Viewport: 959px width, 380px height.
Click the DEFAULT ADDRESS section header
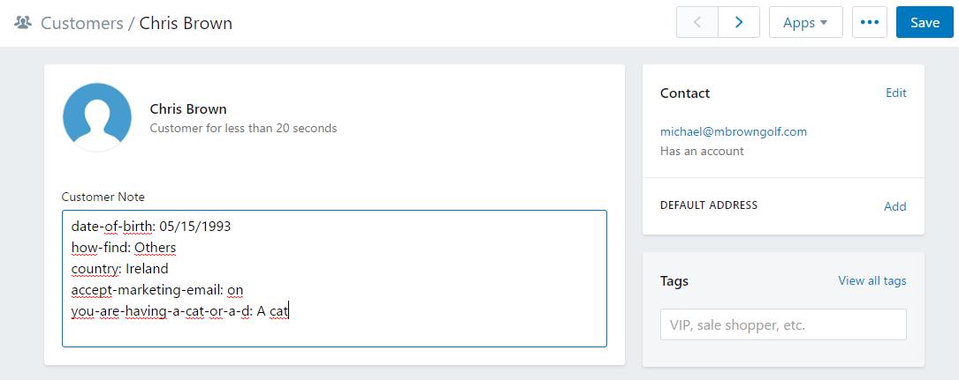[x=709, y=205]
